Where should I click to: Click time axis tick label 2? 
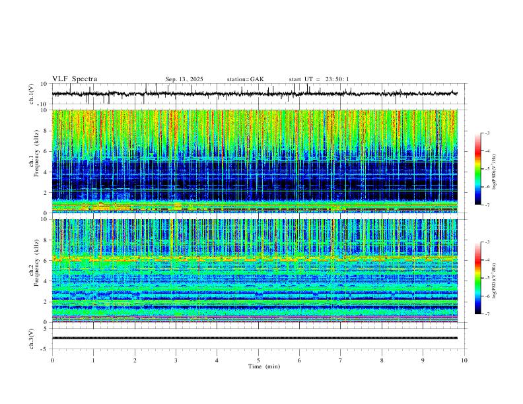point(135,360)
